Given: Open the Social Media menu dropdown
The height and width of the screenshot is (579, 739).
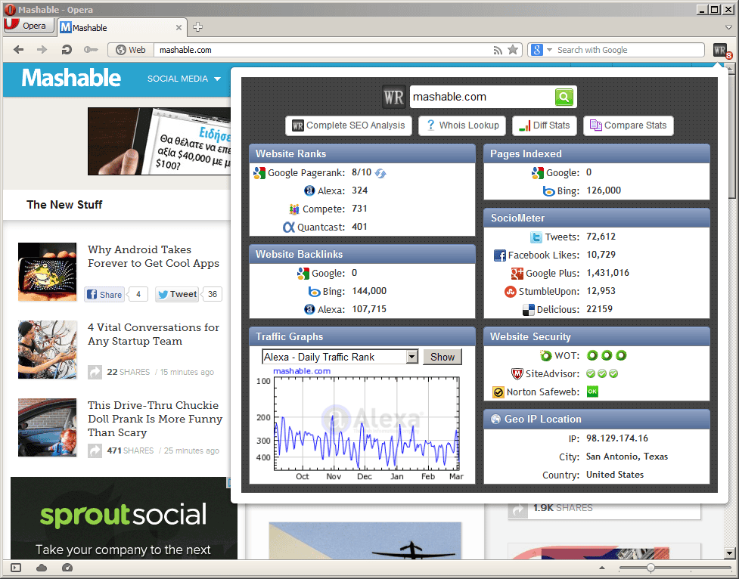Looking at the screenshot, I should (184, 79).
